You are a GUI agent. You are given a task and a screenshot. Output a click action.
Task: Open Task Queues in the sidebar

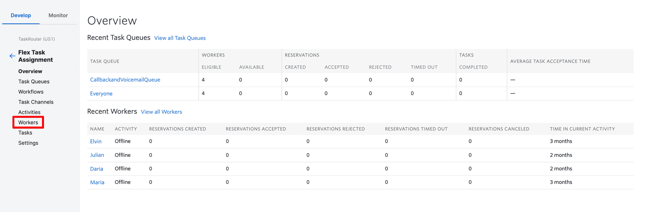34,81
